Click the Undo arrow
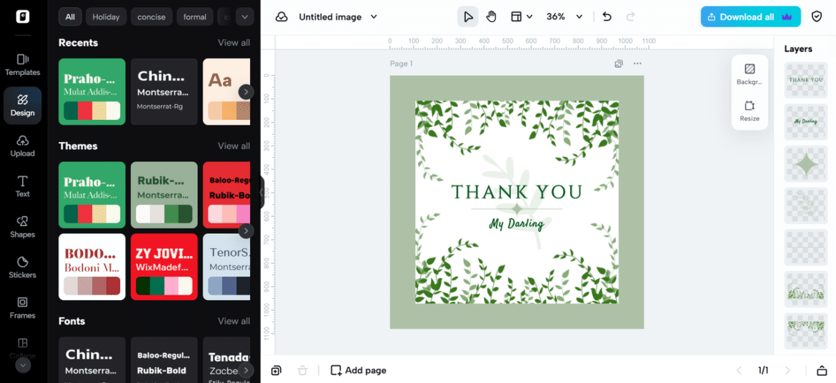The height and width of the screenshot is (383, 836). click(x=607, y=16)
